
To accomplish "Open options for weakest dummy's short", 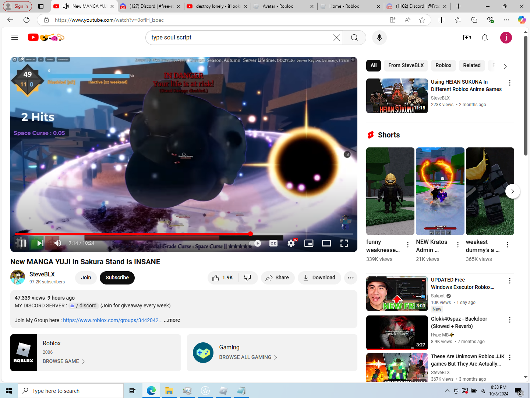I will coord(508,245).
